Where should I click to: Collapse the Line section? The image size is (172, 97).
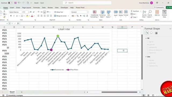point(146,57)
